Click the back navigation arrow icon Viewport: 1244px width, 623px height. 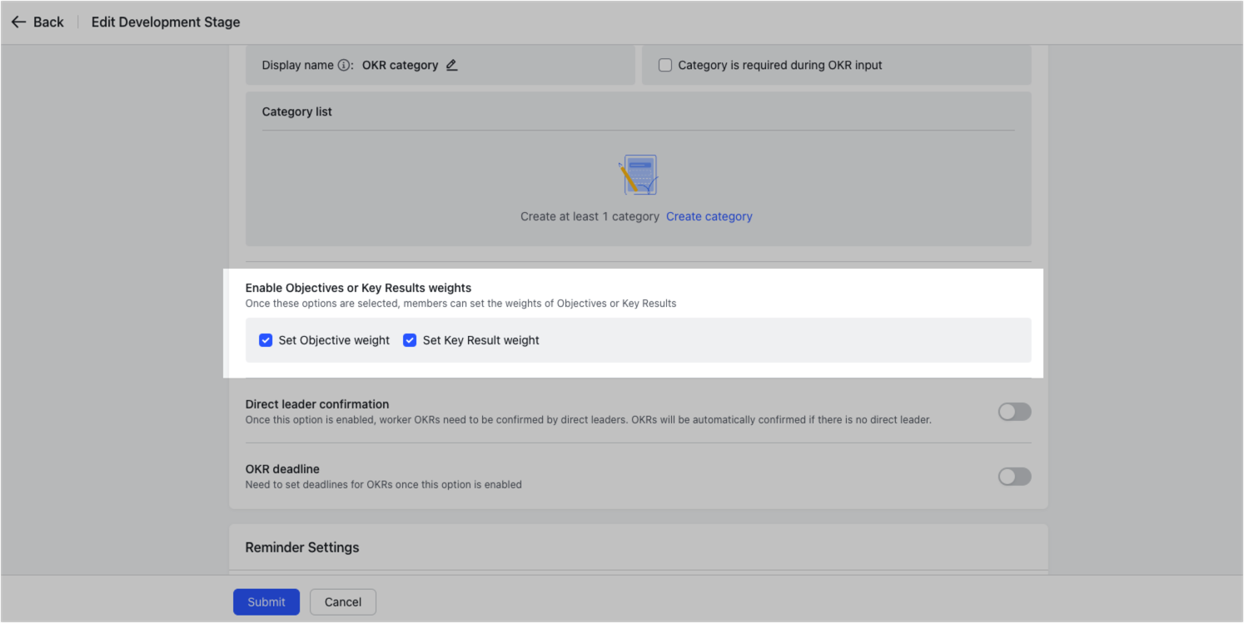click(19, 22)
